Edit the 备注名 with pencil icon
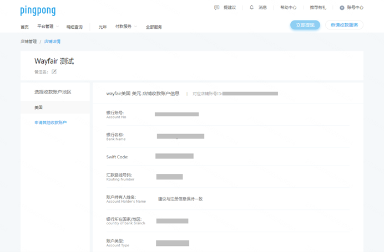This screenshot has width=384, height=252. point(54,71)
